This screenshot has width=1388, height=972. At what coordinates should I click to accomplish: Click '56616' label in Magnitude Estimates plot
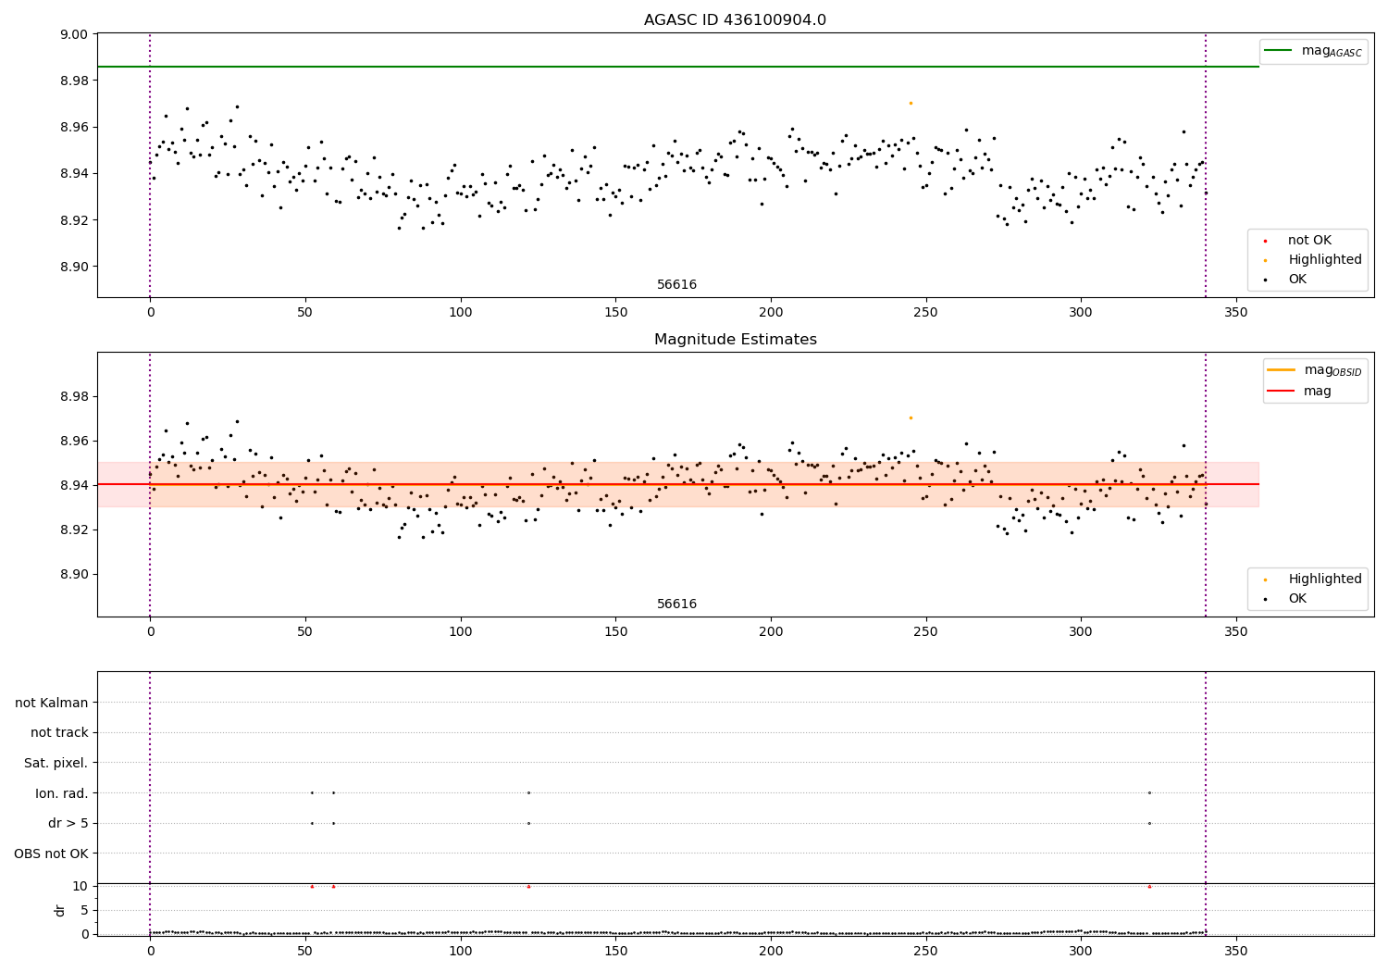click(676, 604)
